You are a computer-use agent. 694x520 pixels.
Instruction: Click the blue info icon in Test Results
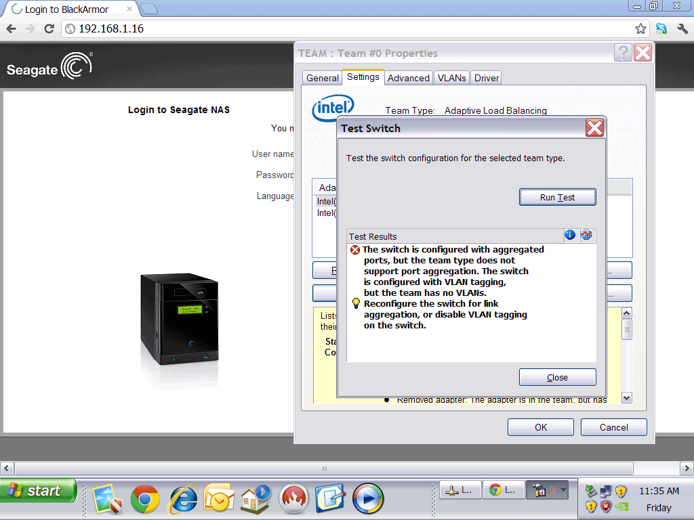[x=569, y=235]
